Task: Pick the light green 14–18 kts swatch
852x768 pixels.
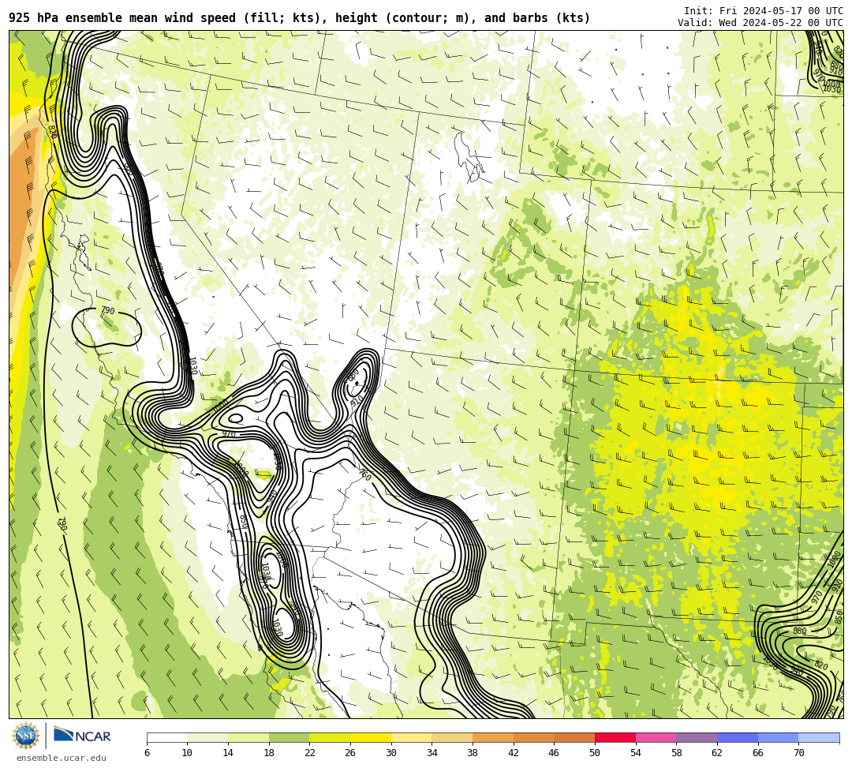Action: (x=248, y=737)
